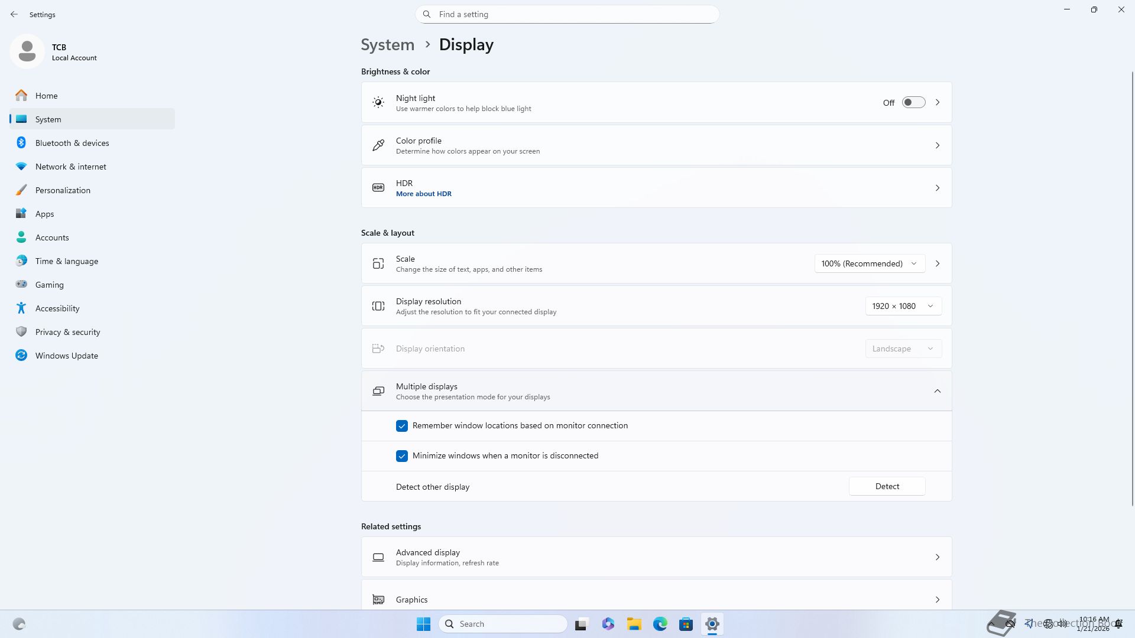Open Bluetooth & devices settings
This screenshot has height=638, width=1135.
(72, 143)
